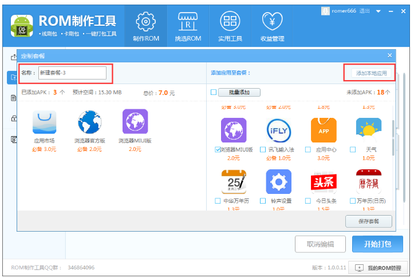Open 我的ROM管理 button
Screen dimensions: 414x278
click(x=378, y=268)
